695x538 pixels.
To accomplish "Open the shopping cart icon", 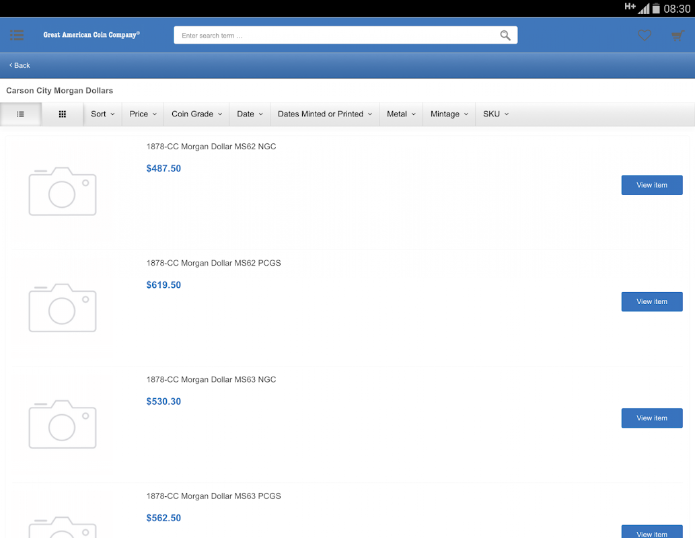I will click(678, 36).
